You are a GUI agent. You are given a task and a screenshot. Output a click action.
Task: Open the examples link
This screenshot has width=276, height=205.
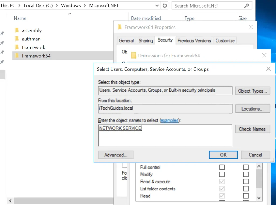click(170, 121)
